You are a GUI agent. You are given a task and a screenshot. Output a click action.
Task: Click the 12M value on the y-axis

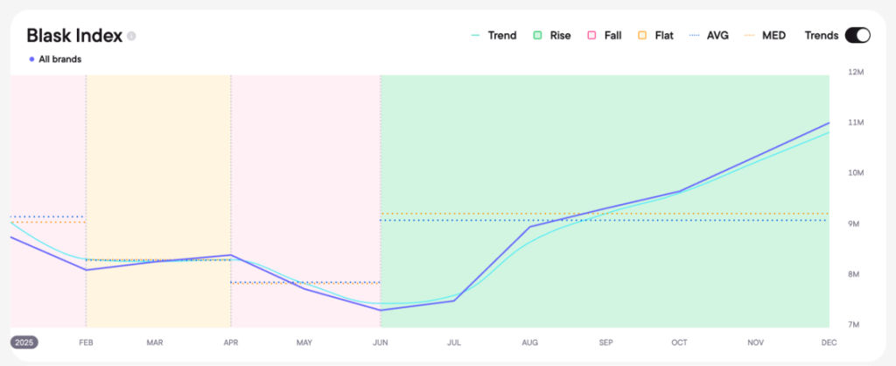854,72
